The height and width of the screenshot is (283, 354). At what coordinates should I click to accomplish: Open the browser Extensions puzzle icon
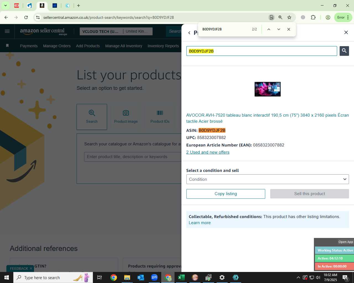pos(313,17)
